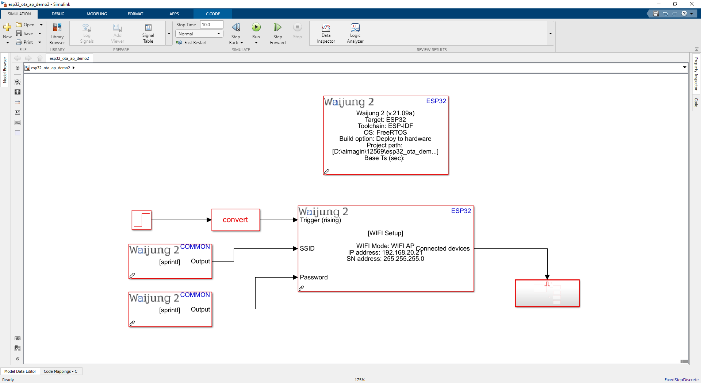
Task: Click Print button
Action: [x=24, y=42]
